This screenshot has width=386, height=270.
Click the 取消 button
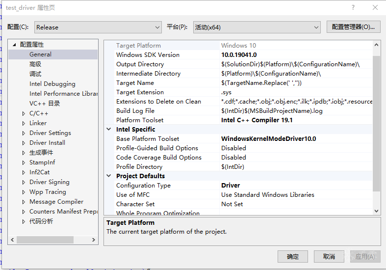pos(329,256)
